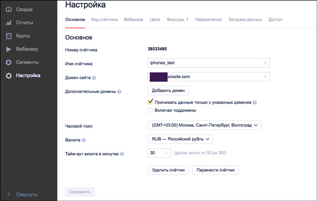Clear the Домен сайта field with X
The image size is (317, 201).
265,77
